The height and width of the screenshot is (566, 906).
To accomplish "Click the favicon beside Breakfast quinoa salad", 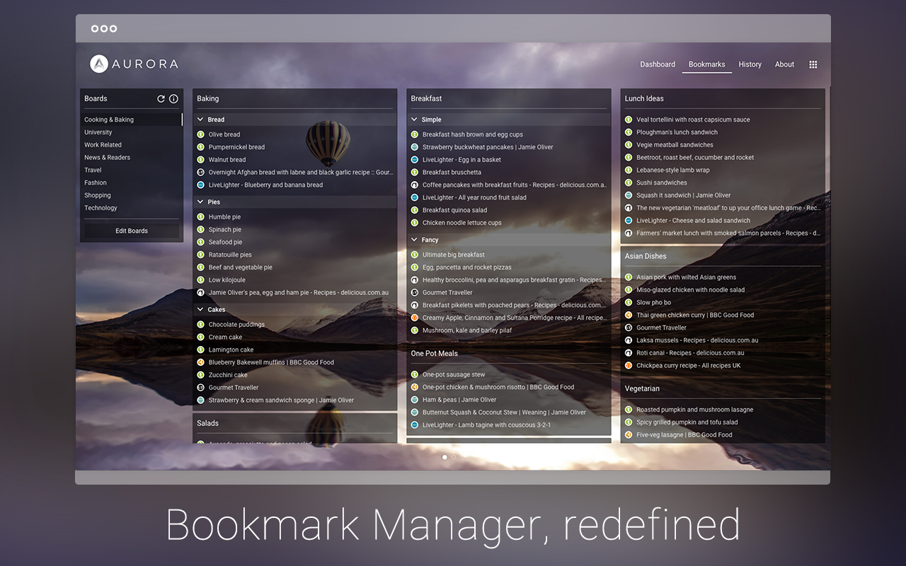I will [x=416, y=209].
